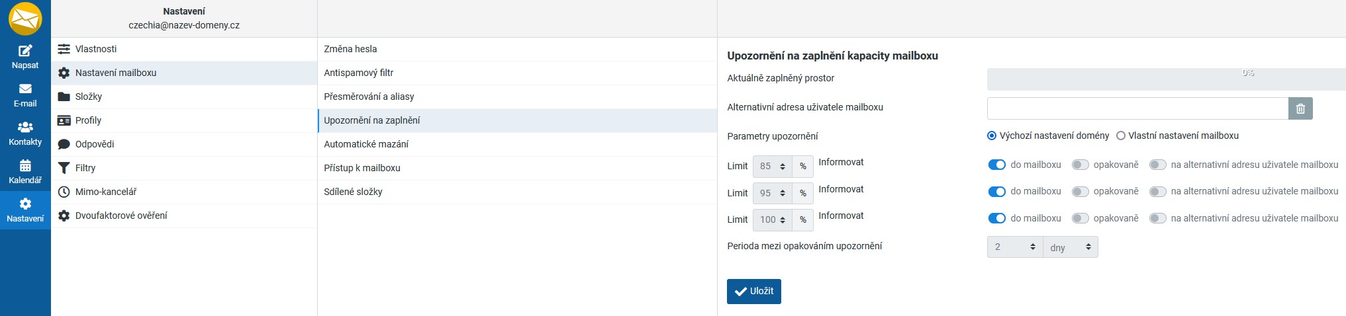Click the Uložit save button
Image resolution: width=1346 pixels, height=316 pixels.
tap(753, 292)
